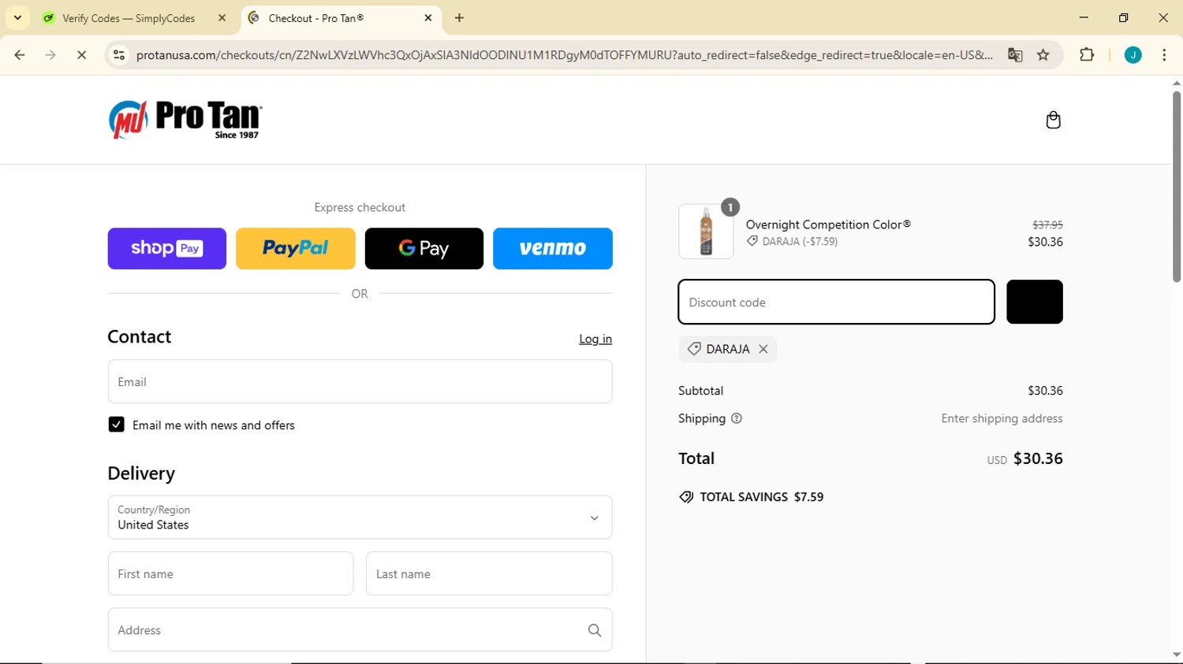This screenshot has width=1183, height=664.
Task: Go forward in browser history
Action: 50,55
